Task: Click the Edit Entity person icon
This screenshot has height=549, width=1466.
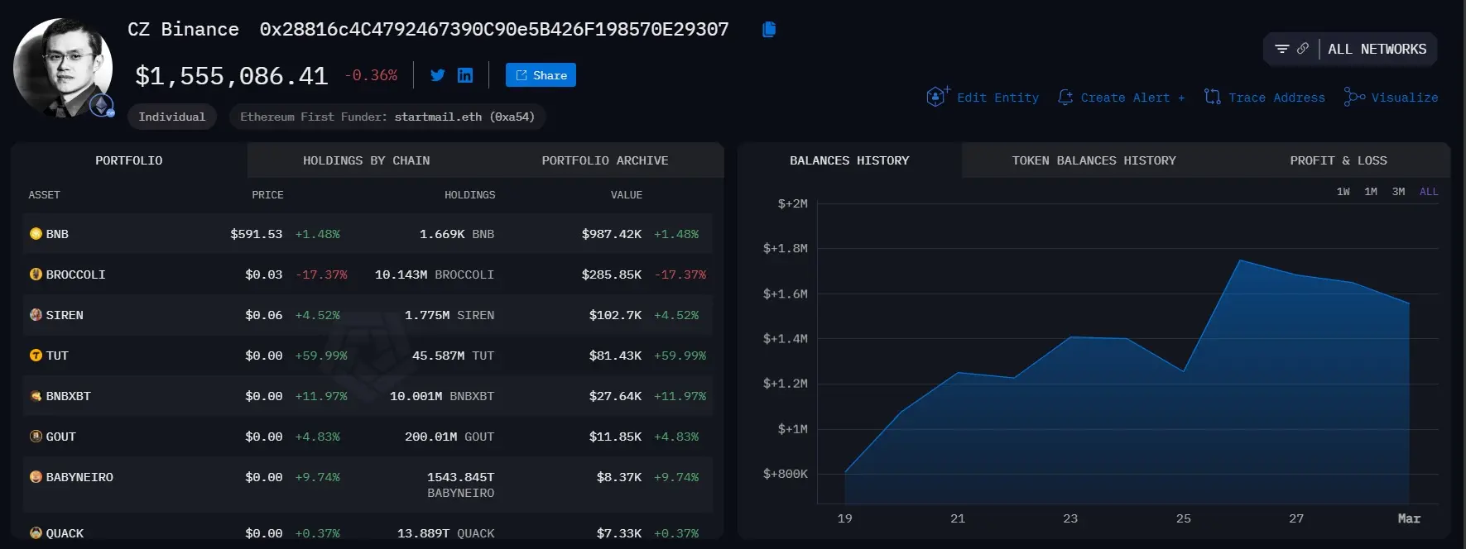Action: point(937,97)
